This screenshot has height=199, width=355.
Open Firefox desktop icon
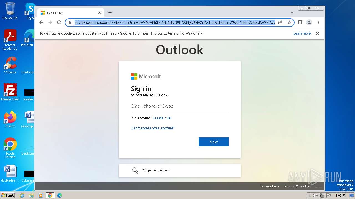[10, 119]
